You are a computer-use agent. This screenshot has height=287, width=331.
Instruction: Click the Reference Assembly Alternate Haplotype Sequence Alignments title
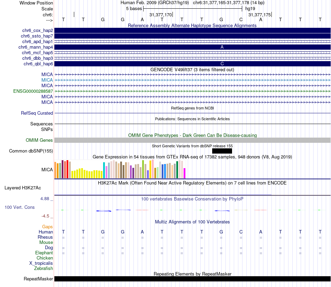[x=192, y=25]
